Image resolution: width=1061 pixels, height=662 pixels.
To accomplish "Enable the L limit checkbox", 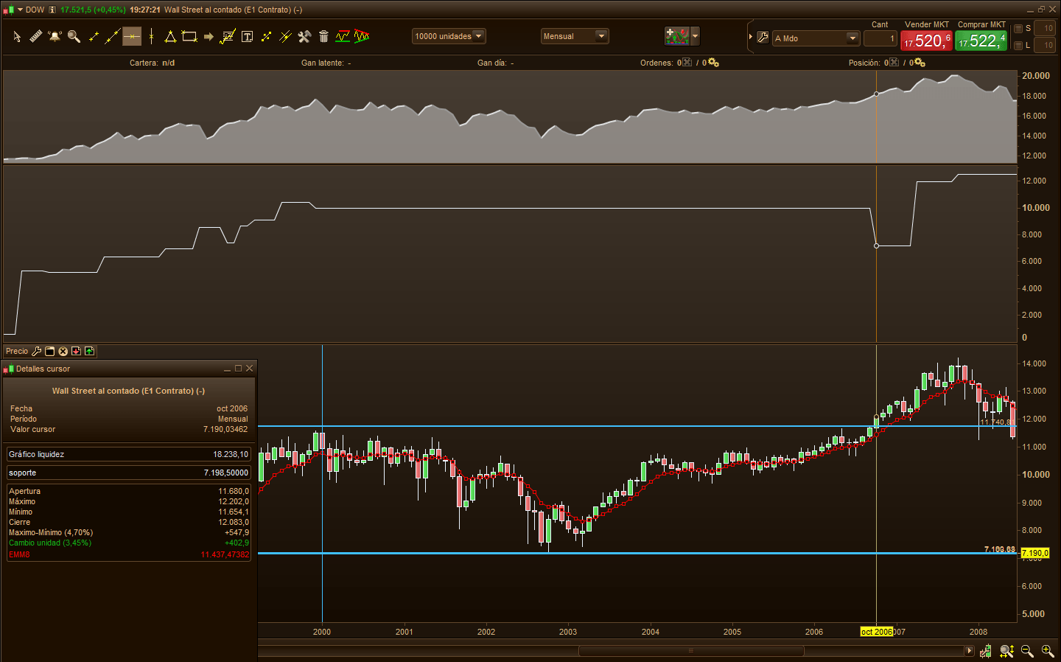I will click(x=1018, y=46).
